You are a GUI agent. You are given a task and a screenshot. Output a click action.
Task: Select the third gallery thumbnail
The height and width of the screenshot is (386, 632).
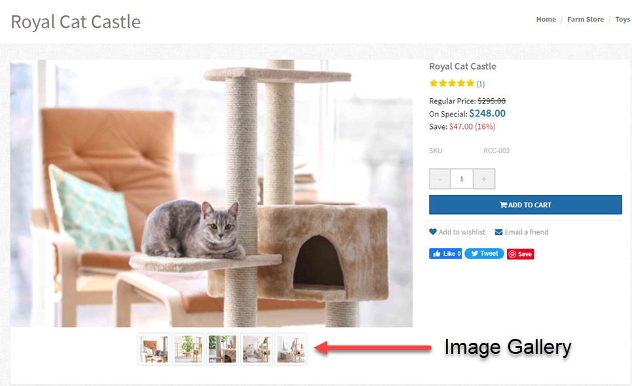222,349
